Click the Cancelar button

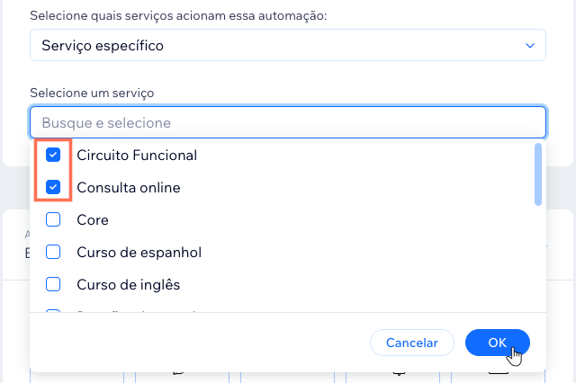(x=412, y=343)
